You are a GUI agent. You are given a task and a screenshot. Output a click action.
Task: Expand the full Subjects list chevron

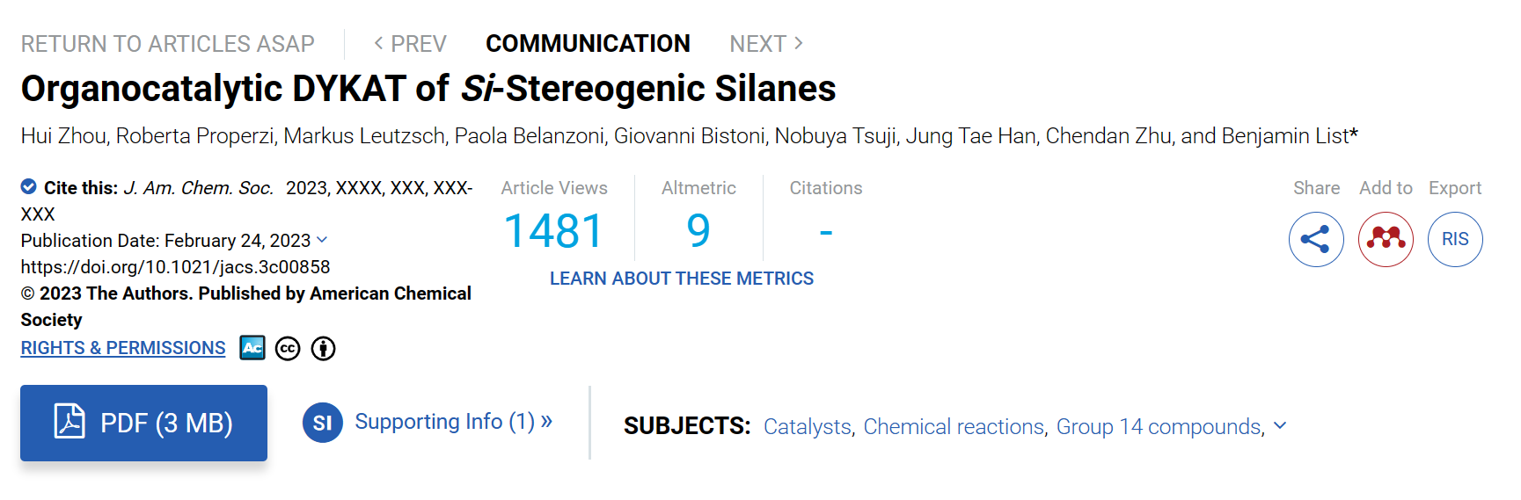point(1280,425)
